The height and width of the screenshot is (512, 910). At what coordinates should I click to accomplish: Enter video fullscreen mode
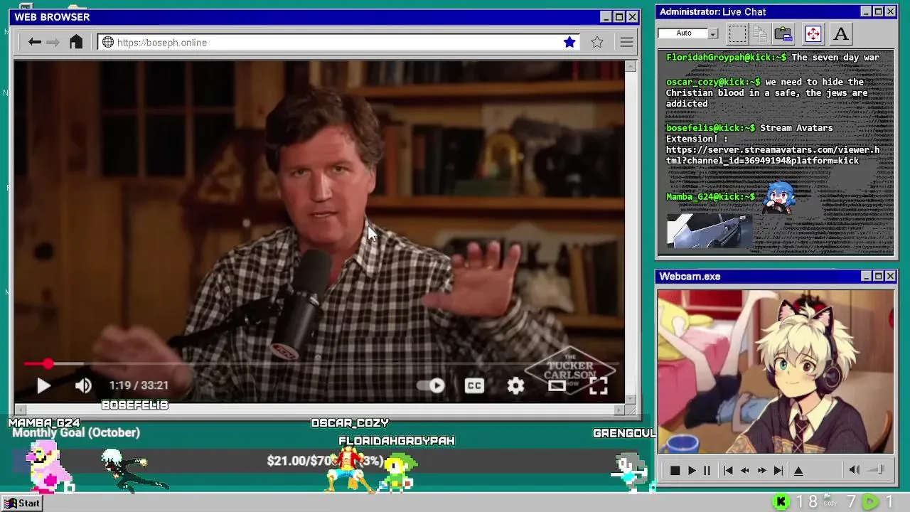click(x=598, y=385)
